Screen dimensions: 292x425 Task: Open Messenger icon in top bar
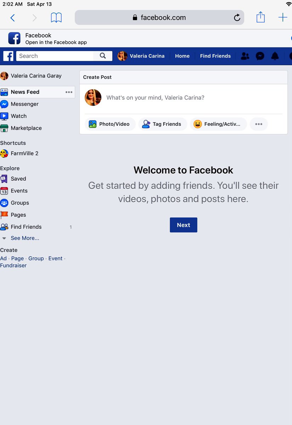[x=260, y=56]
